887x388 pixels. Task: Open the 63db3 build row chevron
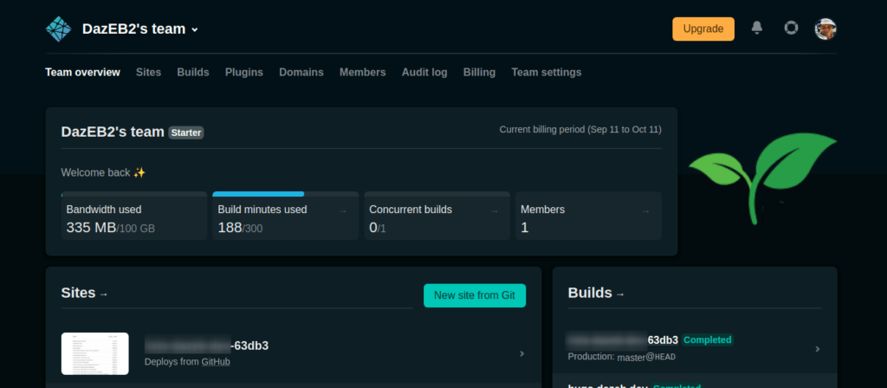click(818, 349)
